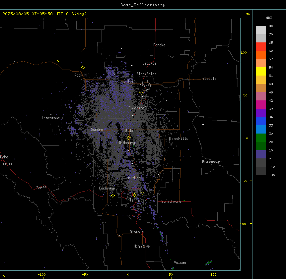Click yellow diamond marker above RockyMH

point(83,68)
